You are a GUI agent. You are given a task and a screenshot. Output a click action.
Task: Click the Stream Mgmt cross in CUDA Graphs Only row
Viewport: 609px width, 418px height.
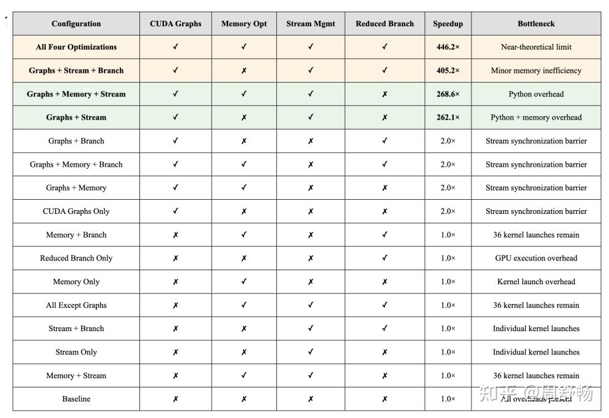[x=311, y=211]
